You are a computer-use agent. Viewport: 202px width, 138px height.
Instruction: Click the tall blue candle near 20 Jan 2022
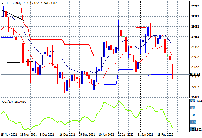[118, 37]
